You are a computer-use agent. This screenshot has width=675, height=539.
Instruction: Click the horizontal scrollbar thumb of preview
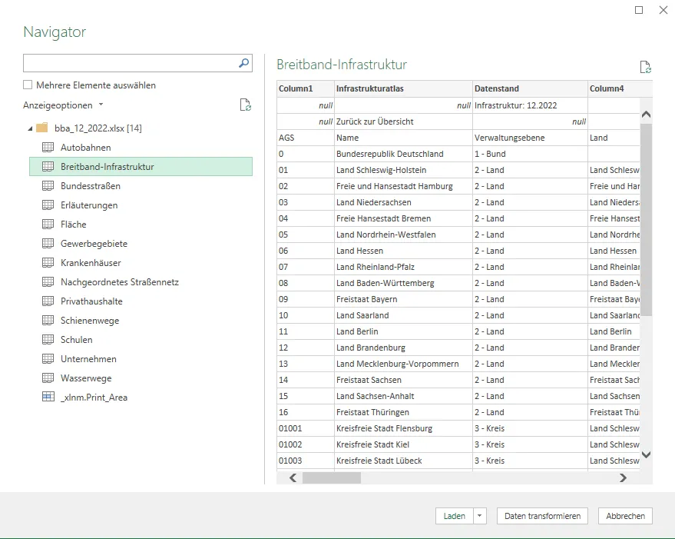(332, 477)
